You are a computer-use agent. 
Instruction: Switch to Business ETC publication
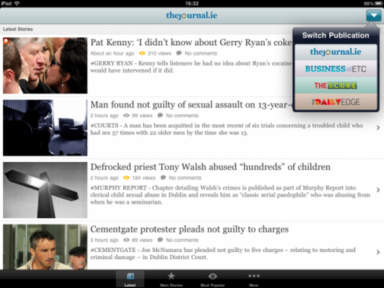tap(336, 69)
